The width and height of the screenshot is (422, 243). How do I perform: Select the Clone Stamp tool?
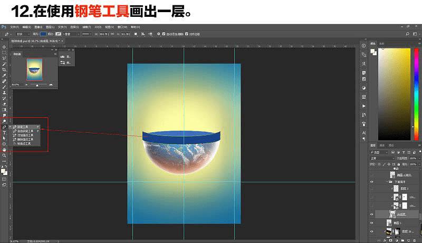[x=4, y=92]
